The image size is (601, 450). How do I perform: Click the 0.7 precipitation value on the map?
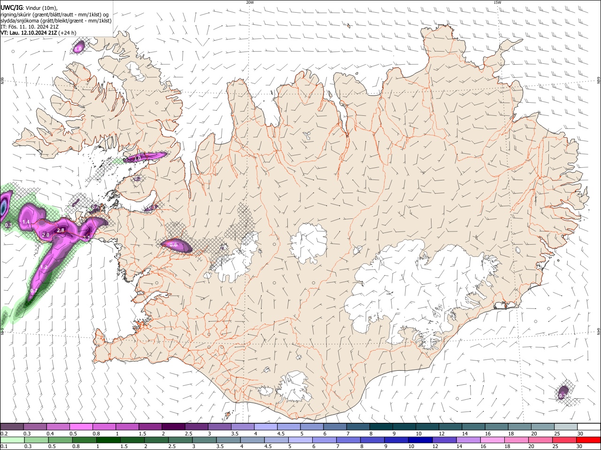point(33,291)
